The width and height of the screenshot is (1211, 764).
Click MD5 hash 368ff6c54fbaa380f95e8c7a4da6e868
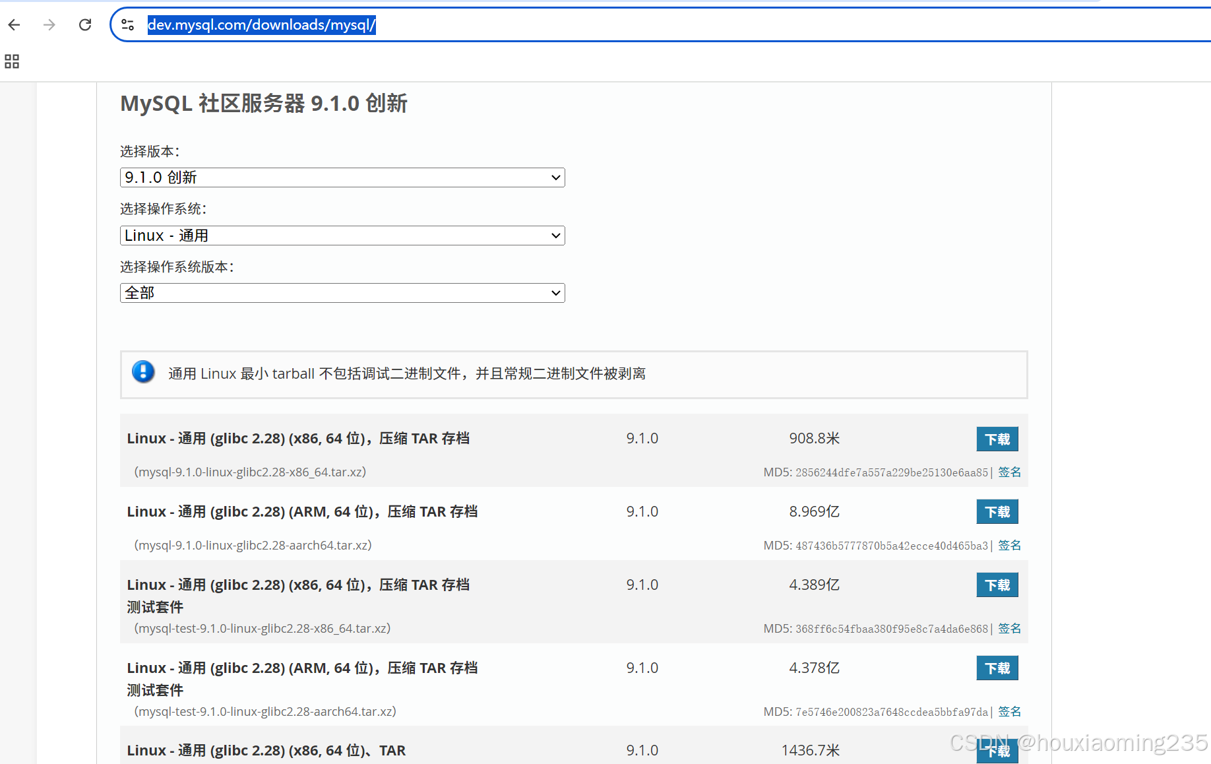[x=892, y=629]
